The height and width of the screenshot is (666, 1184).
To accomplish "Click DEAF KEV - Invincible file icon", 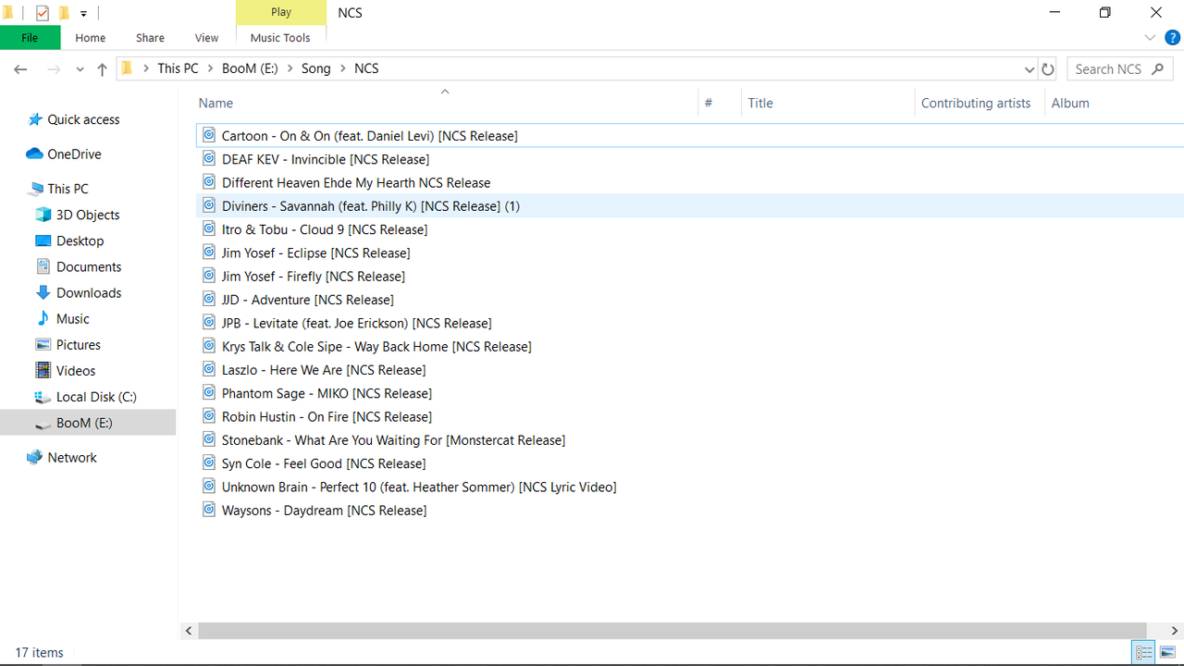I will tap(209, 159).
